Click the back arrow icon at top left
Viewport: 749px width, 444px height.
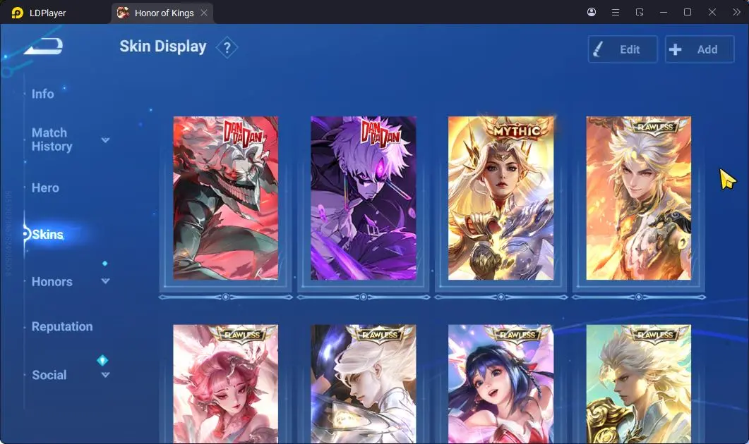click(44, 47)
